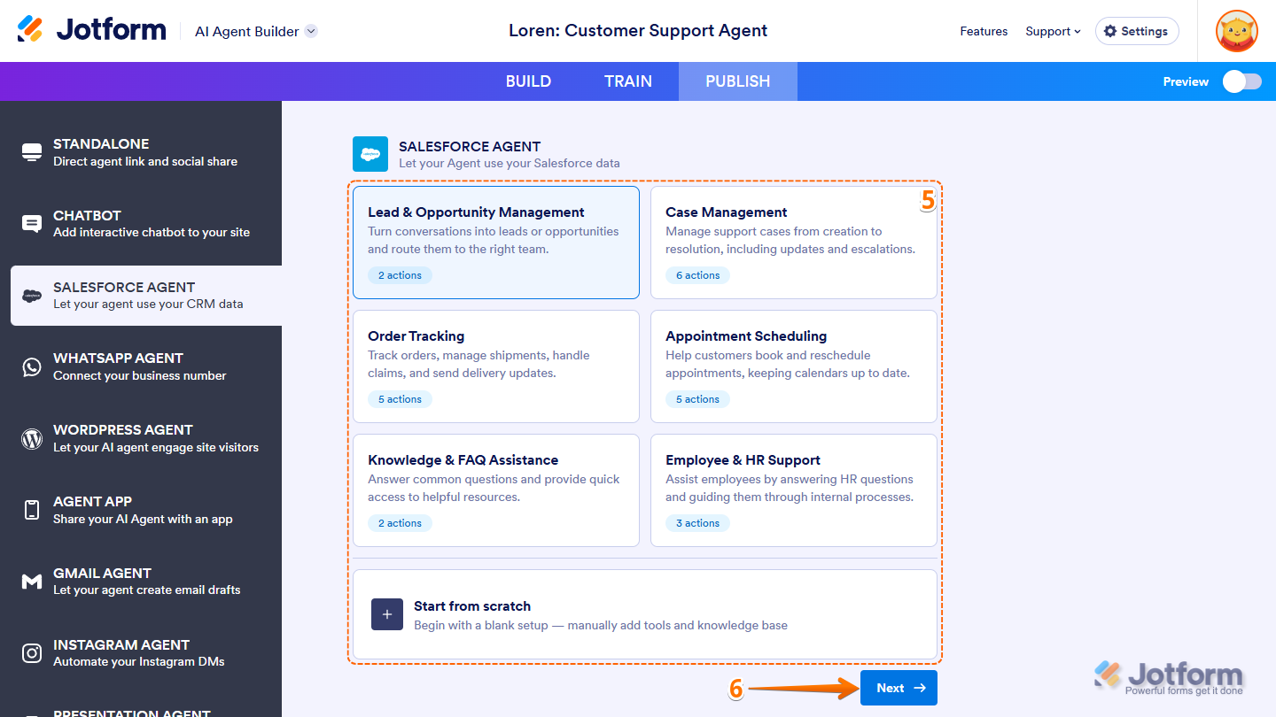Viewport: 1276px width, 717px height.
Task: Switch to the BUILD tab
Action: pos(528,81)
